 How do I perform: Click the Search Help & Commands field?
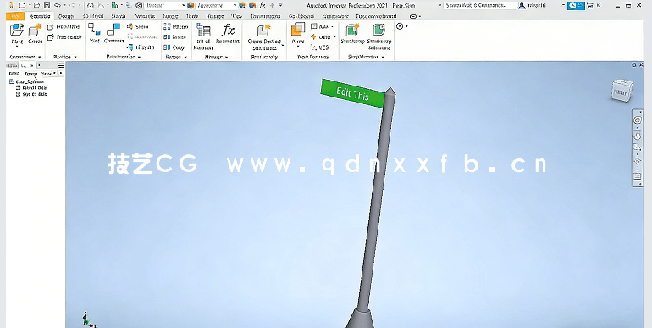click(x=480, y=5)
